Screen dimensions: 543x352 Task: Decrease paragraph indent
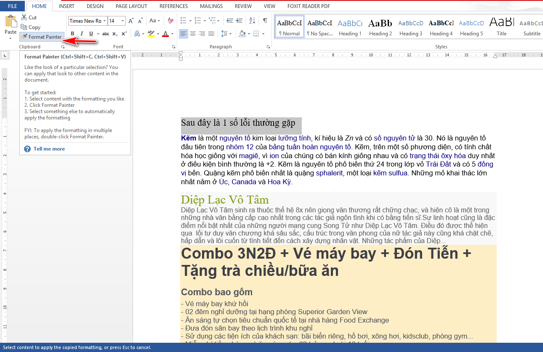point(230,21)
